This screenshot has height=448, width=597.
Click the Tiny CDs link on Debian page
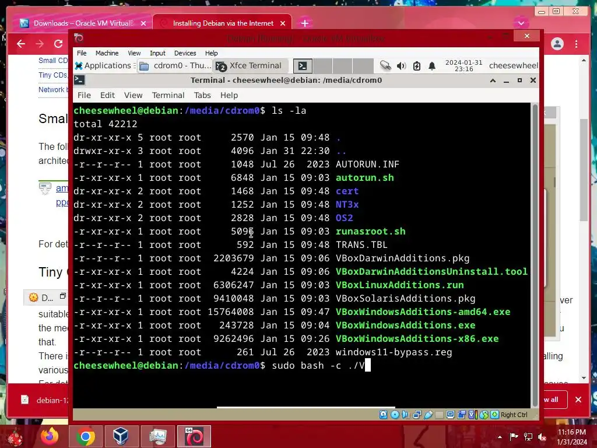click(53, 75)
